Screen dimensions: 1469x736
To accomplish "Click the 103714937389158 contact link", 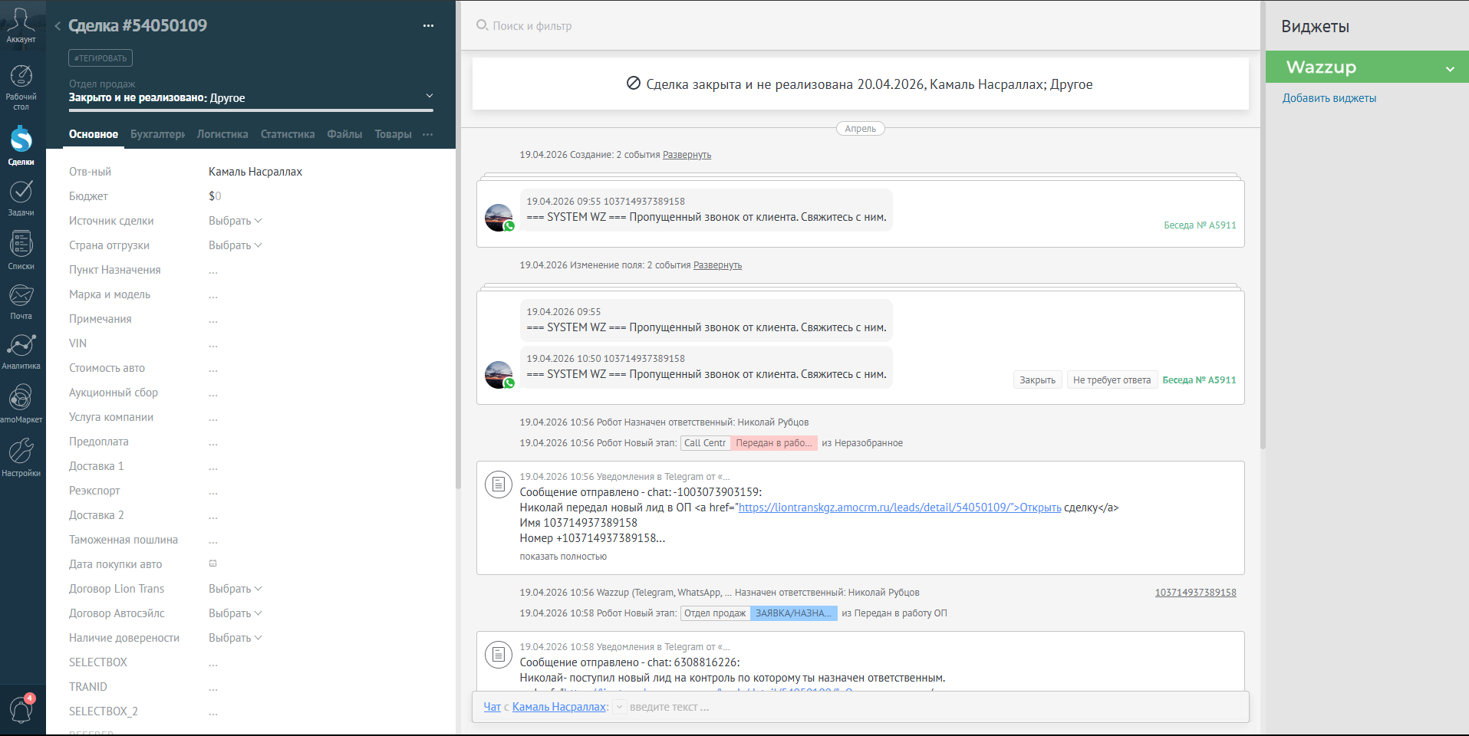I will point(1195,593).
